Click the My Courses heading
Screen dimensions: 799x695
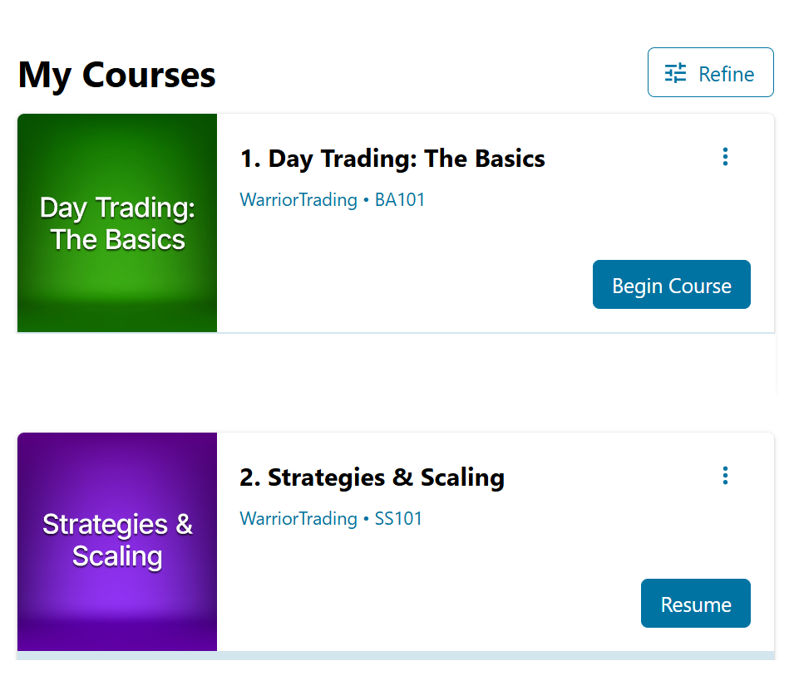(x=116, y=75)
